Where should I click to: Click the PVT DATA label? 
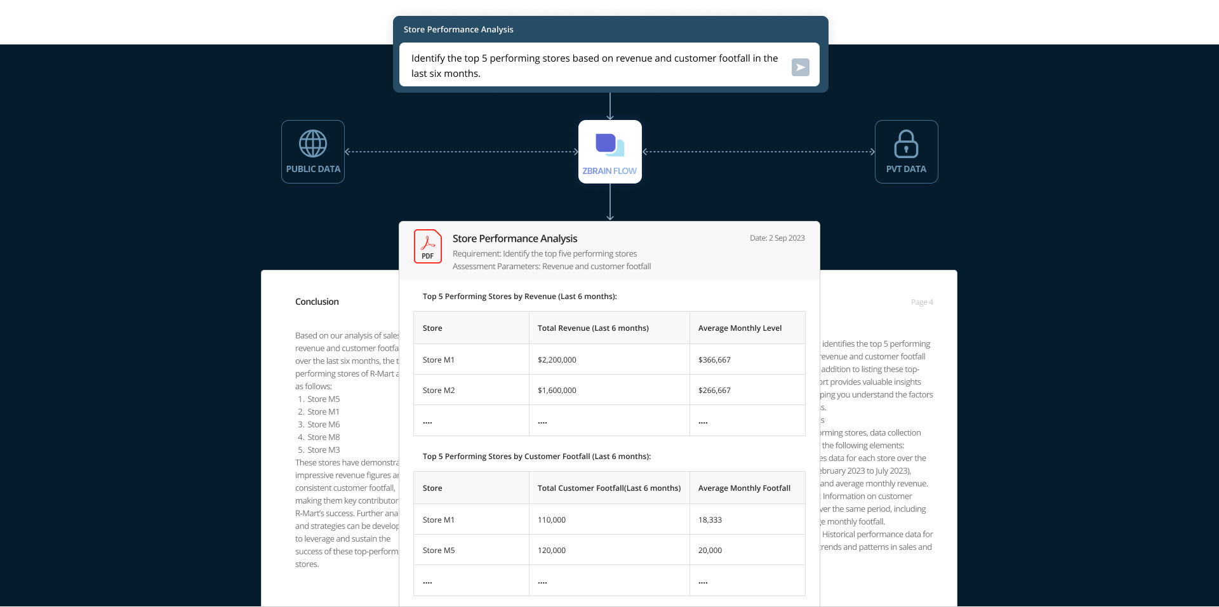coord(906,169)
